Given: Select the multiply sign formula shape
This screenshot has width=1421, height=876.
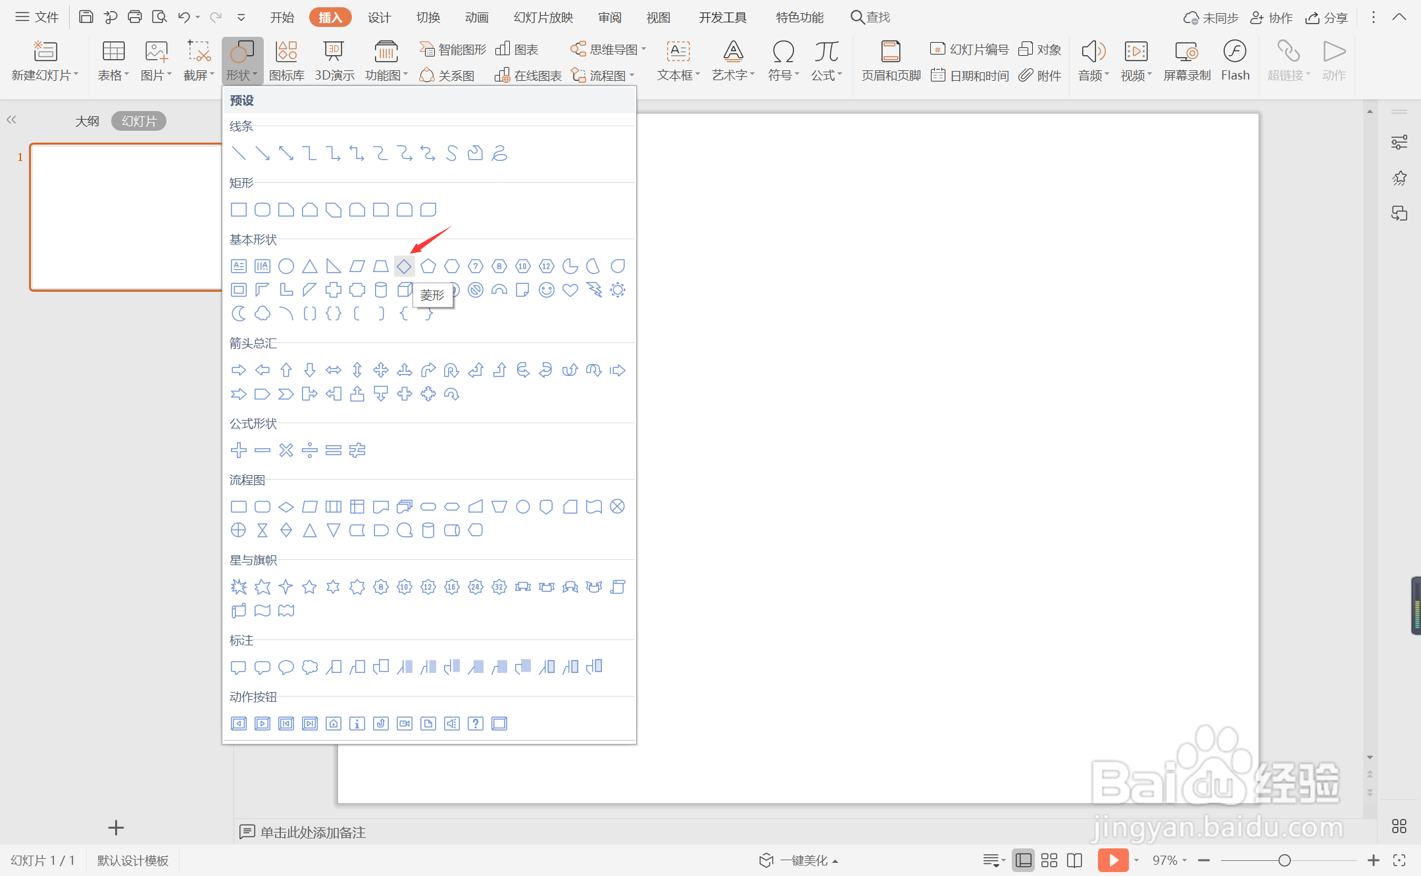Looking at the screenshot, I should tap(286, 450).
